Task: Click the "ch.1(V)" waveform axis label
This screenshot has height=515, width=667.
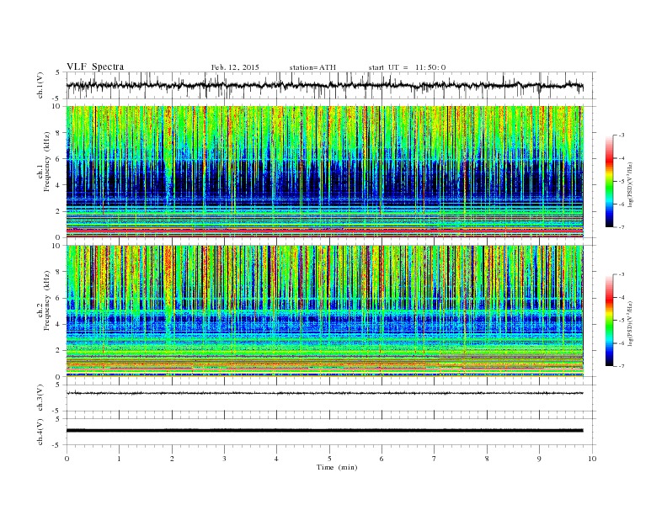Action: [x=40, y=85]
